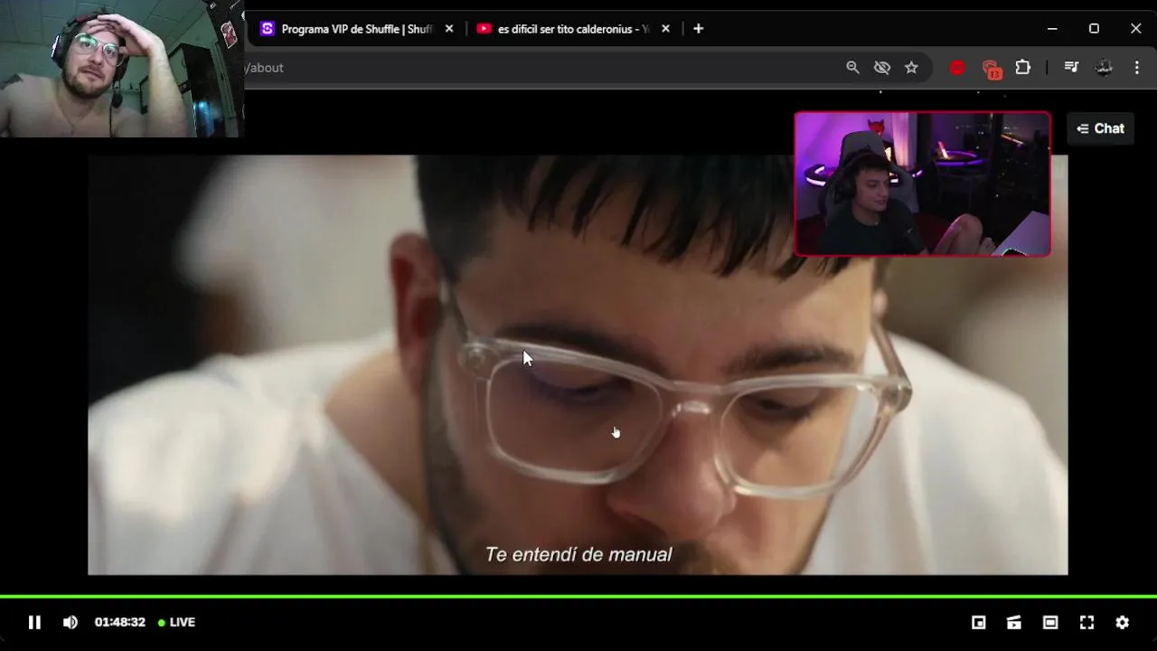Open the browser profile avatar
Screen dimensions: 1157x651
[1104, 68]
